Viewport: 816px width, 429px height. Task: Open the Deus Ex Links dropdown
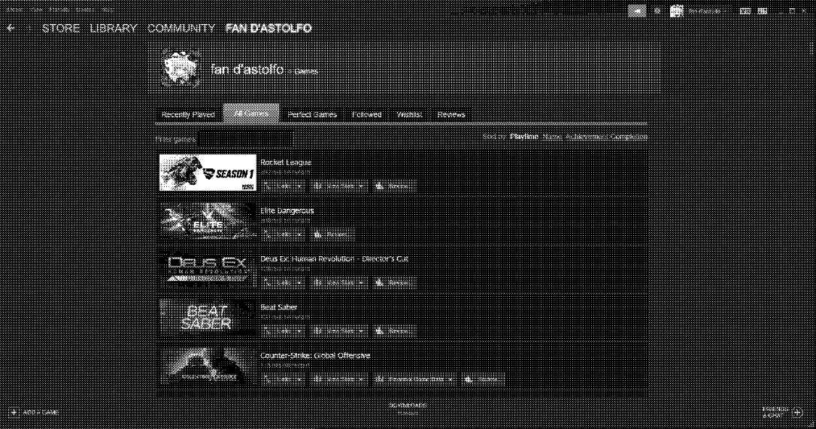click(284, 282)
